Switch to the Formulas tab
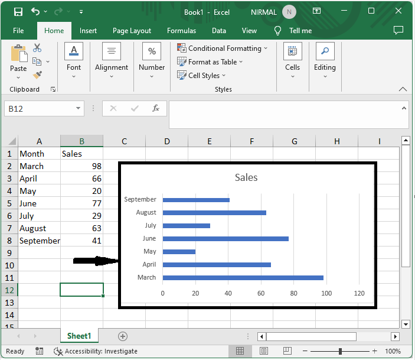415x360 pixels. pyautogui.click(x=181, y=31)
